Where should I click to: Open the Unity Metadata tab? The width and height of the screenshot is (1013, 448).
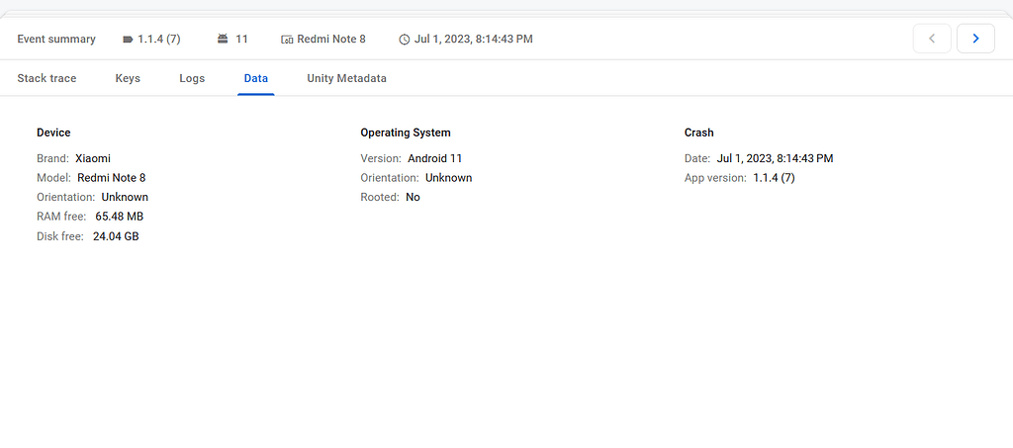pos(347,79)
